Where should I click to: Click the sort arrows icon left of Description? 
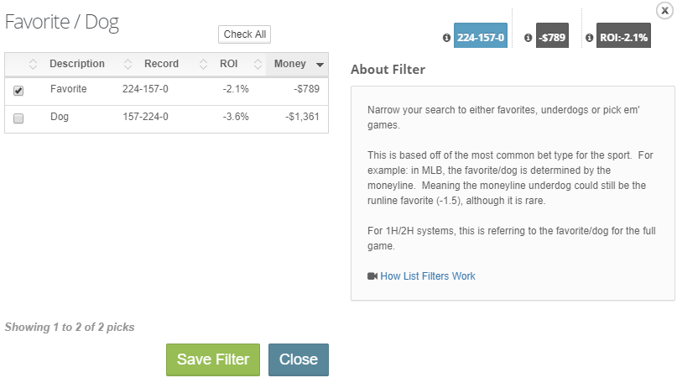coord(34,64)
